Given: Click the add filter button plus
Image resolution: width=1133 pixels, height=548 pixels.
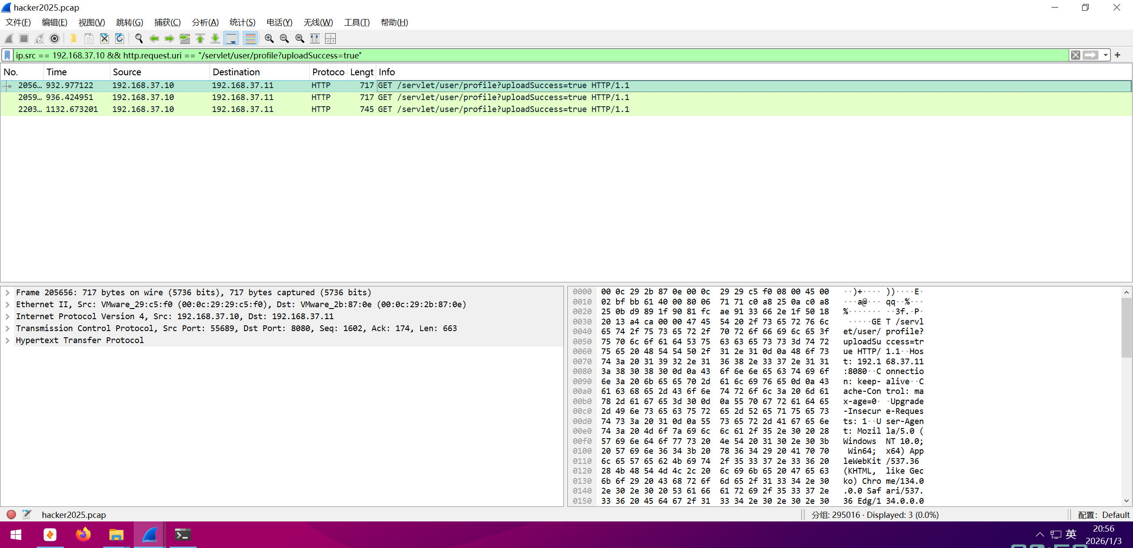Looking at the screenshot, I should pos(1117,55).
